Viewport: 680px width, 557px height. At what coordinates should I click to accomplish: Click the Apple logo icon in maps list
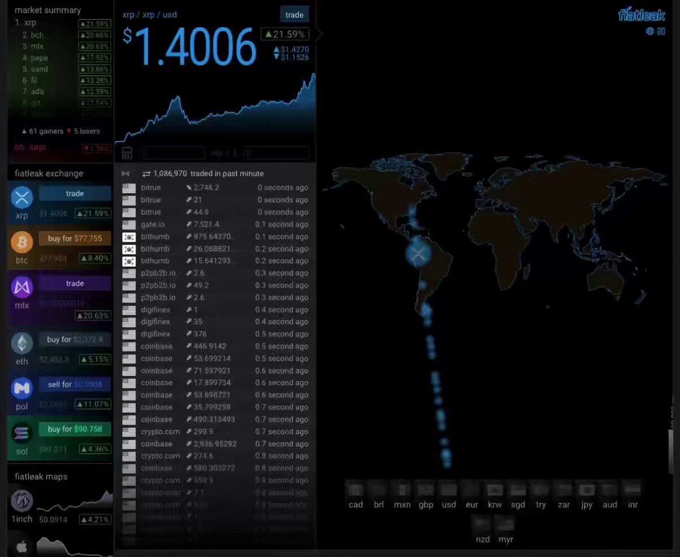(22, 546)
